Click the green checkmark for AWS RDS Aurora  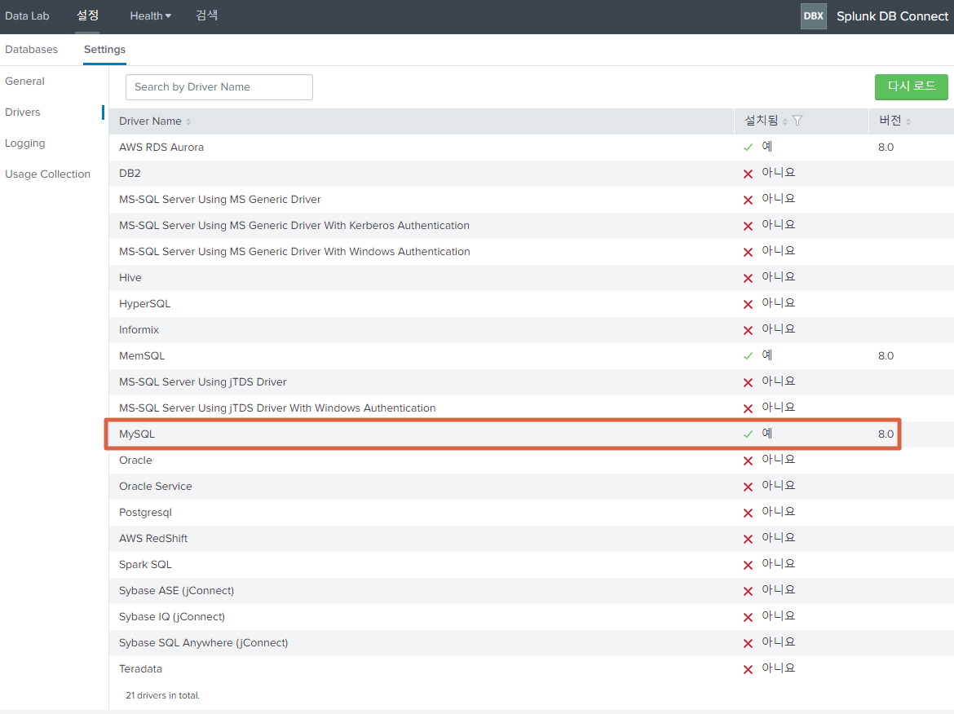[x=749, y=148]
